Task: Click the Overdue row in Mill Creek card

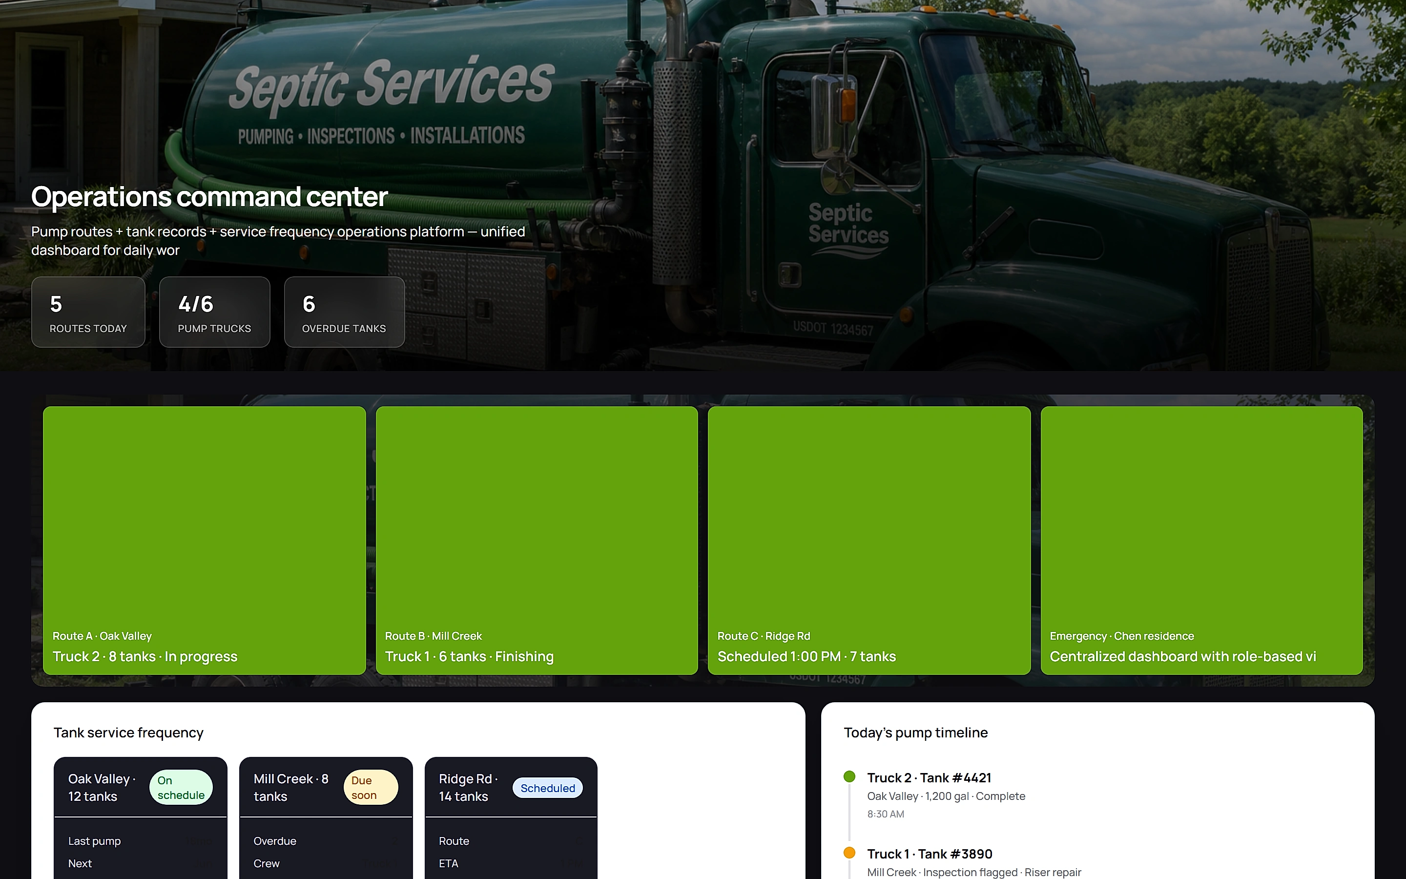Action: click(326, 841)
